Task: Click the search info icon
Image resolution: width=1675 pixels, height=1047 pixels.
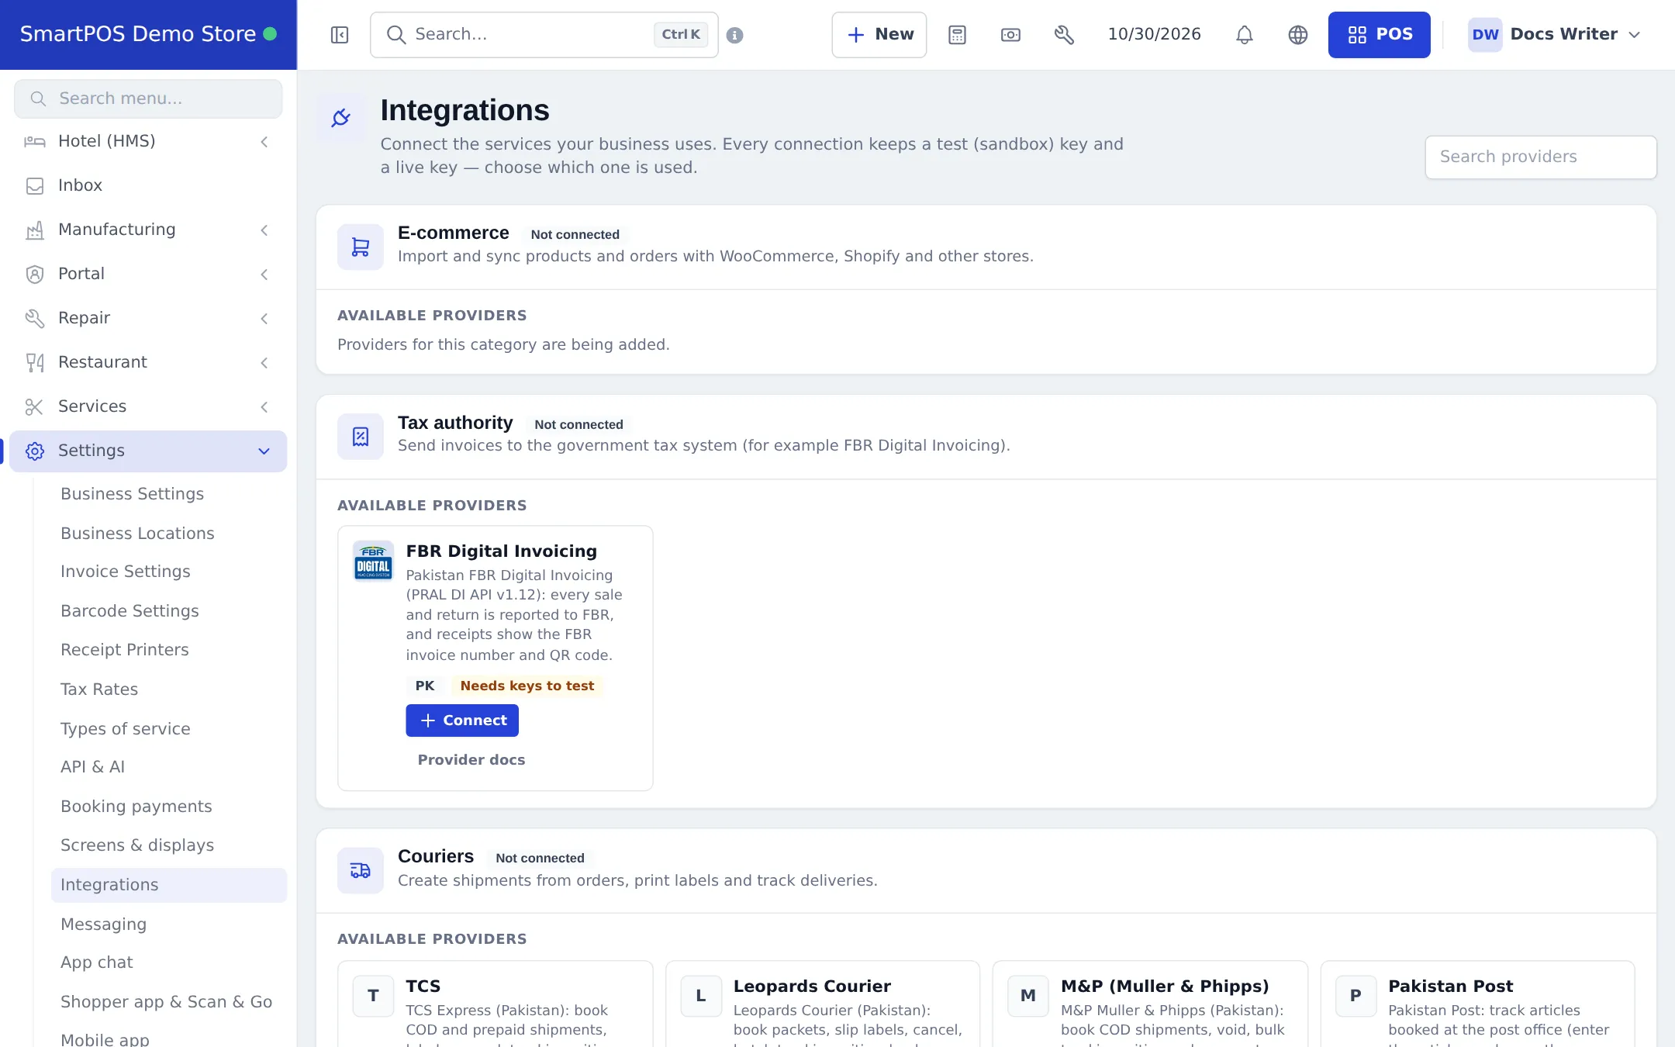Action: coord(735,35)
